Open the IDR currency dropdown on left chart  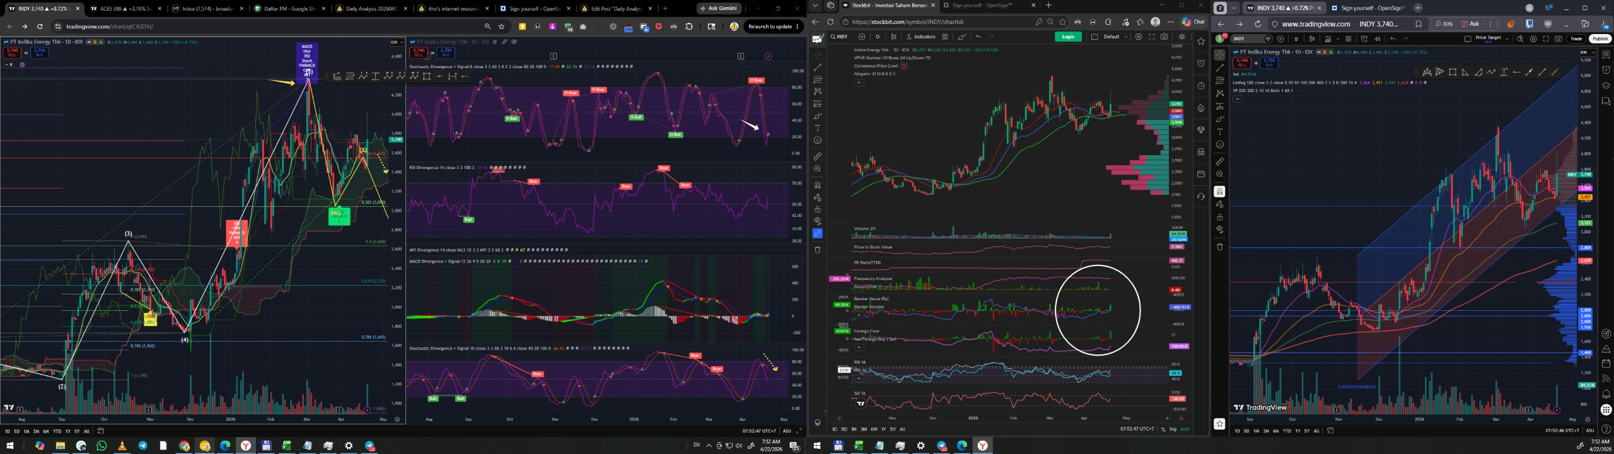point(396,42)
